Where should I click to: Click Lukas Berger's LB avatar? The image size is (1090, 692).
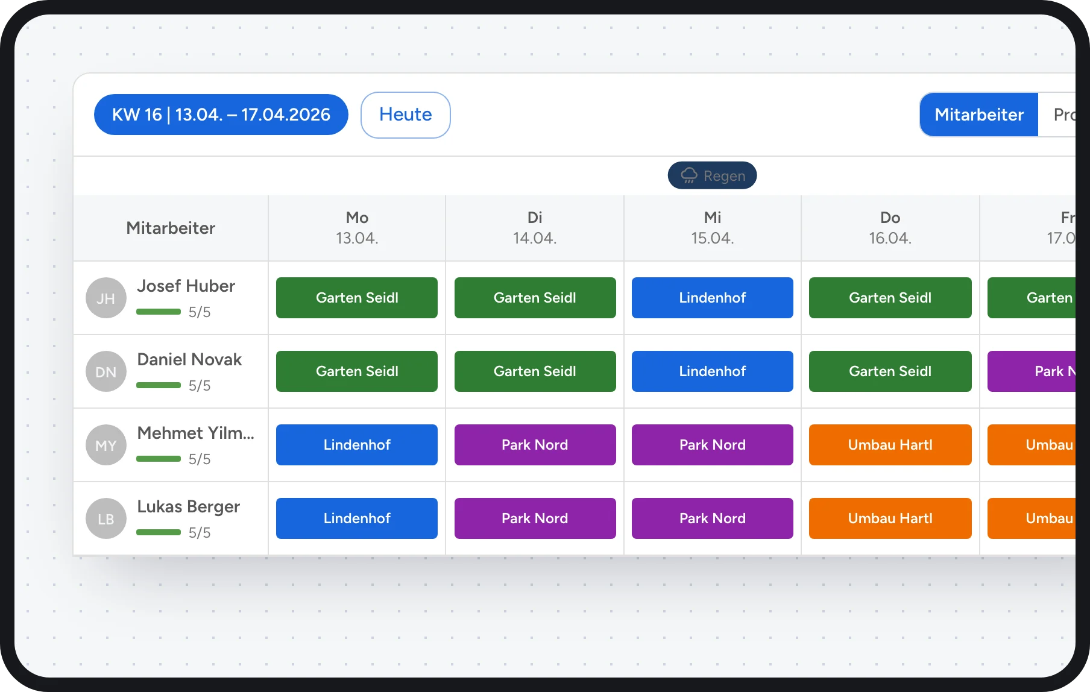[x=106, y=518]
